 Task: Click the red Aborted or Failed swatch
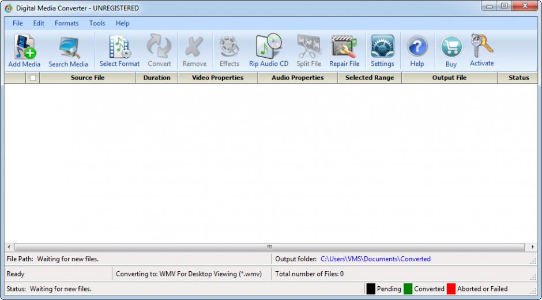pyautogui.click(x=451, y=289)
